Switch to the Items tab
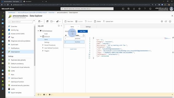Image resolution: width=174 pixels, height=98 pixels. tap(72, 27)
